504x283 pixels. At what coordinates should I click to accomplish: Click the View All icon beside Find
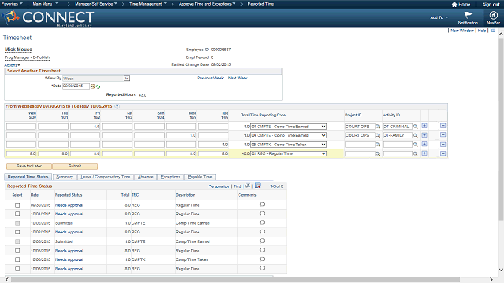(x=248, y=186)
